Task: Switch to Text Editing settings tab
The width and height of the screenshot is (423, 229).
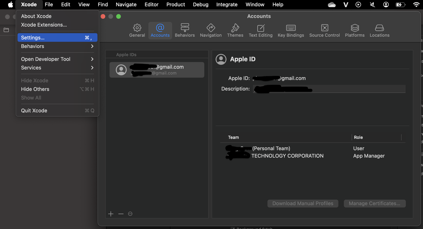Action: coord(260,31)
